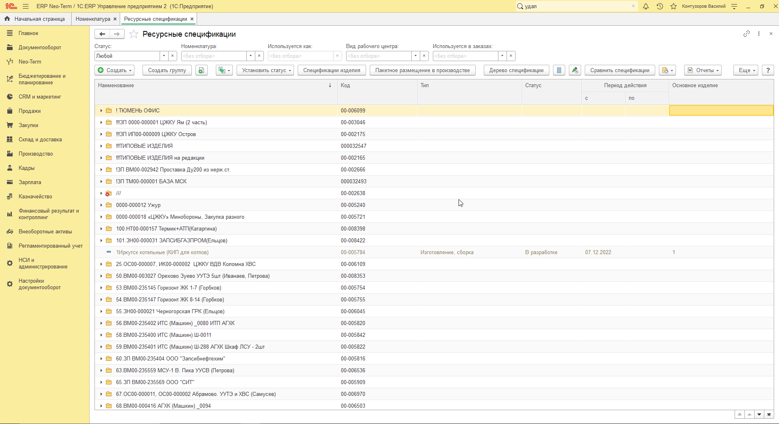Switch to the Номенклатура tab
Image resolution: width=779 pixels, height=424 pixels.
(93, 19)
